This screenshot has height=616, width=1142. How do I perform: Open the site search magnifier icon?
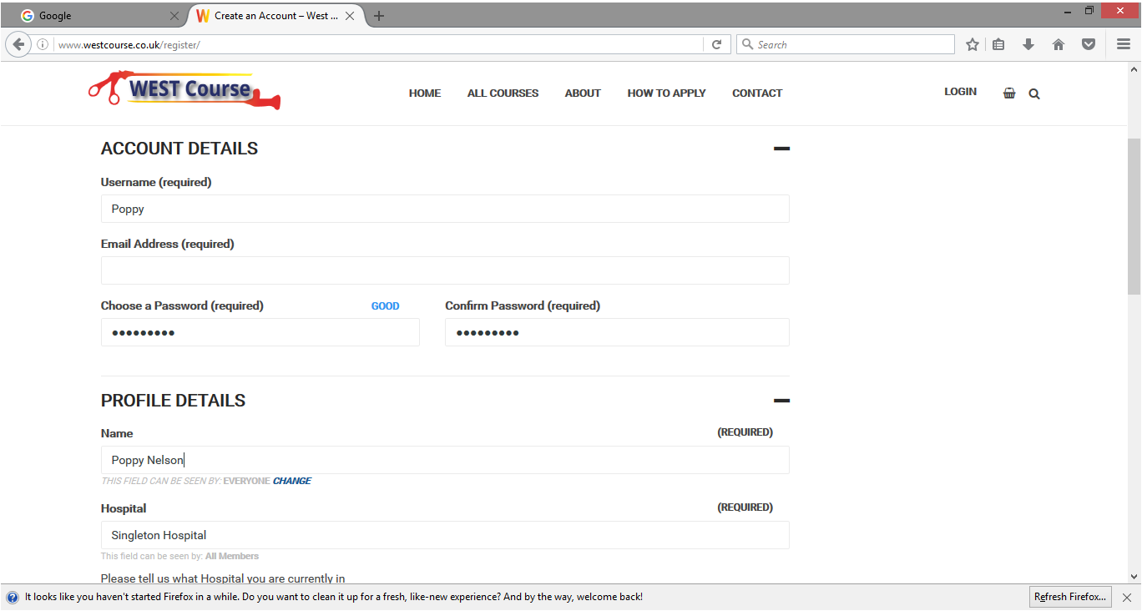click(x=1034, y=94)
